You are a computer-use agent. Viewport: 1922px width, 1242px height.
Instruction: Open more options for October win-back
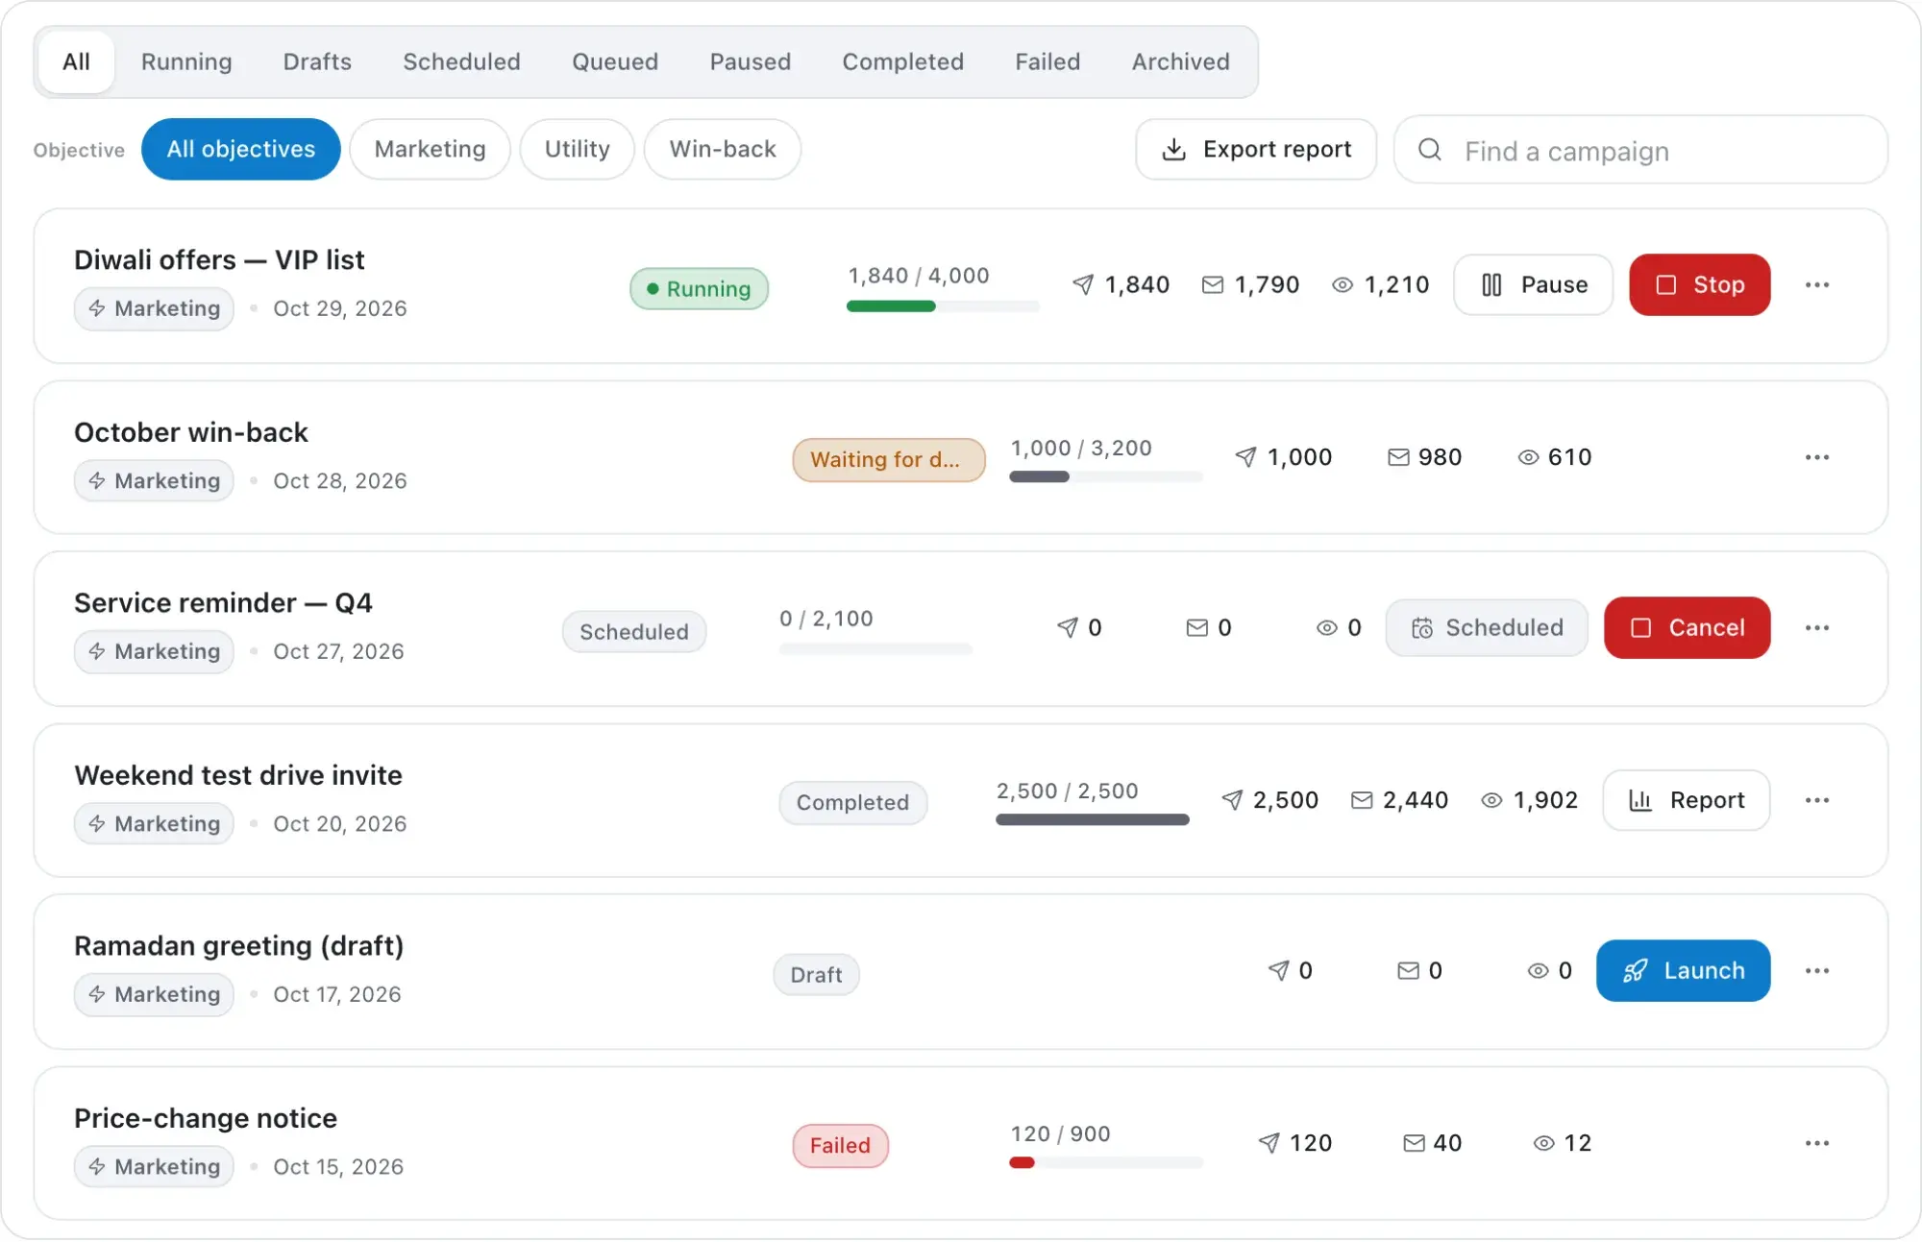pos(1816,457)
